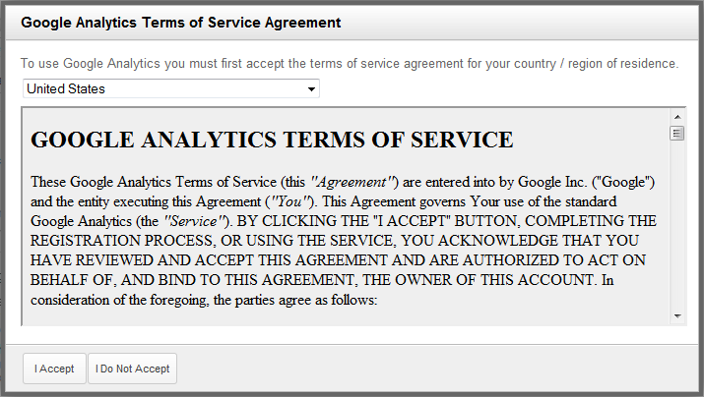Click the dialog title Terms of Service Agreement

(180, 23)
